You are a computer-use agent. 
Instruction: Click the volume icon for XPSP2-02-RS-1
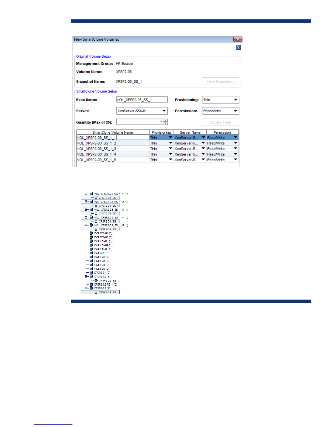[91, 284]
